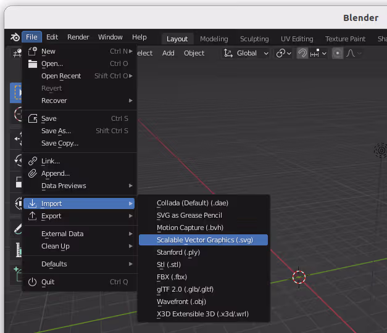
Task: Click the Object menu in viewport header
Action: [x=194, y=53]
